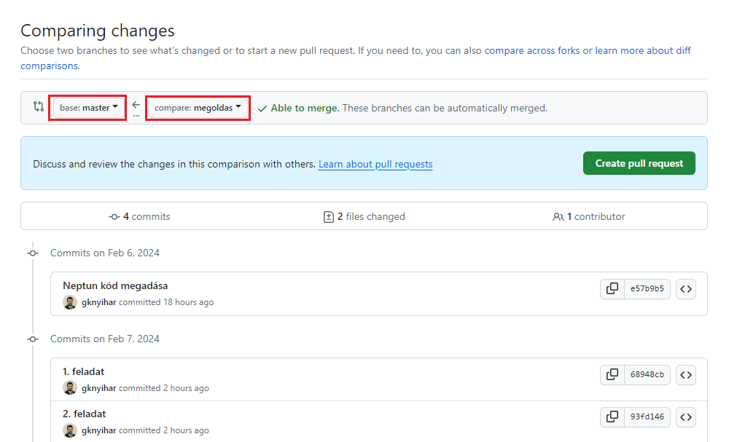Browse repository at commit e57b9b5
729x442 pixels.
click(685, 289)
